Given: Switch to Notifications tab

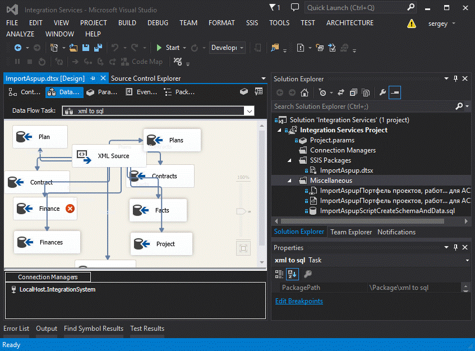Looking at the screenshot, I should click(396, 232).
